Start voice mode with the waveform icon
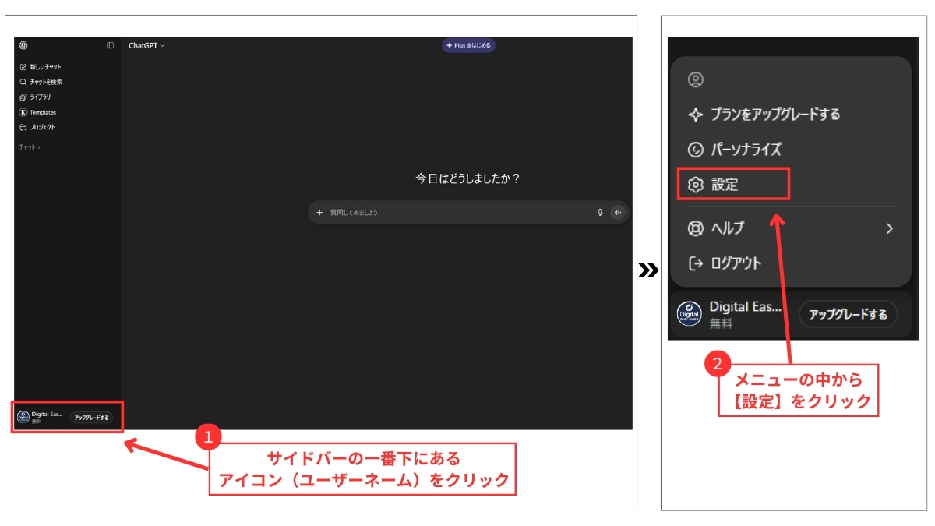This screenshot has height=526, width=935. click(618, 212)
